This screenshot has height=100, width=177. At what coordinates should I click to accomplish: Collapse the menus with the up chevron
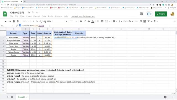175,21
